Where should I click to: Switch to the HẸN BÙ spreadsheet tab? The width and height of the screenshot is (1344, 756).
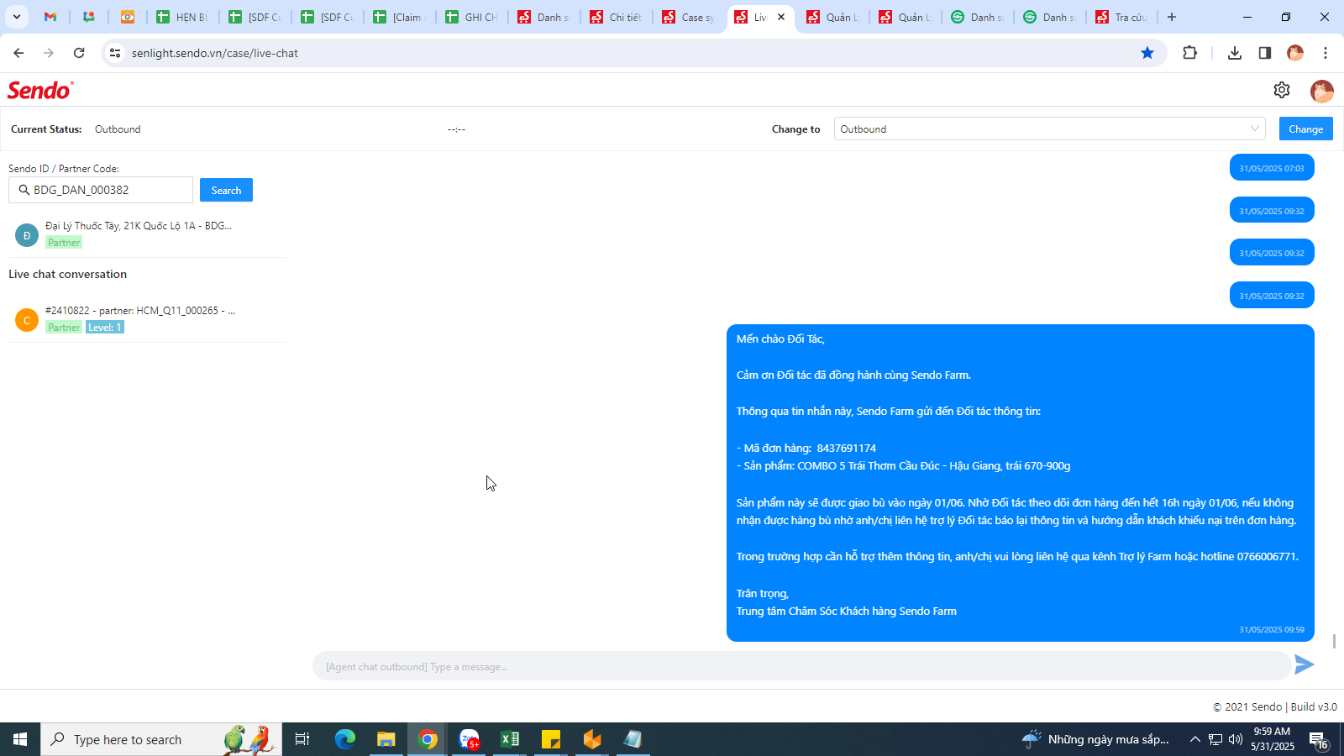[x=183, y=17]
